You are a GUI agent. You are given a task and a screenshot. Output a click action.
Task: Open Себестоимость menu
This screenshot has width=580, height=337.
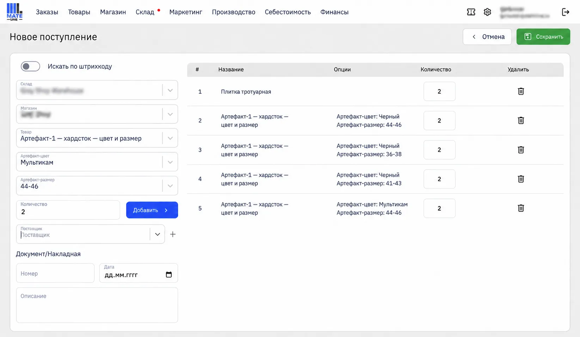click(x=288, y=12)
